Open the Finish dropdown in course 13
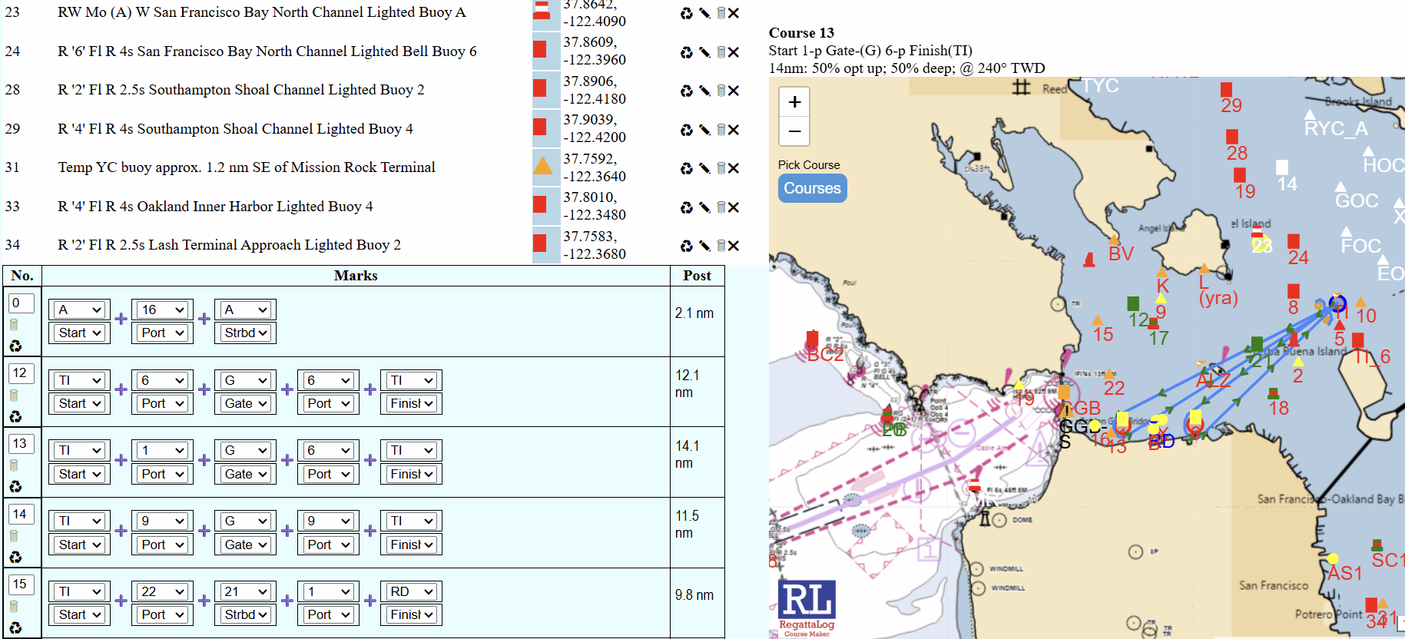Viewport: 1405px width, 639px height. coord(411,474)
